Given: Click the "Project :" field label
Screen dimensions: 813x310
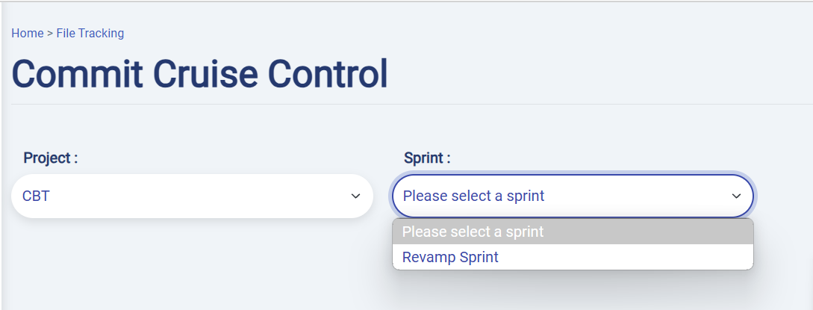Looking at the screenshot, I should click(51, 158).
